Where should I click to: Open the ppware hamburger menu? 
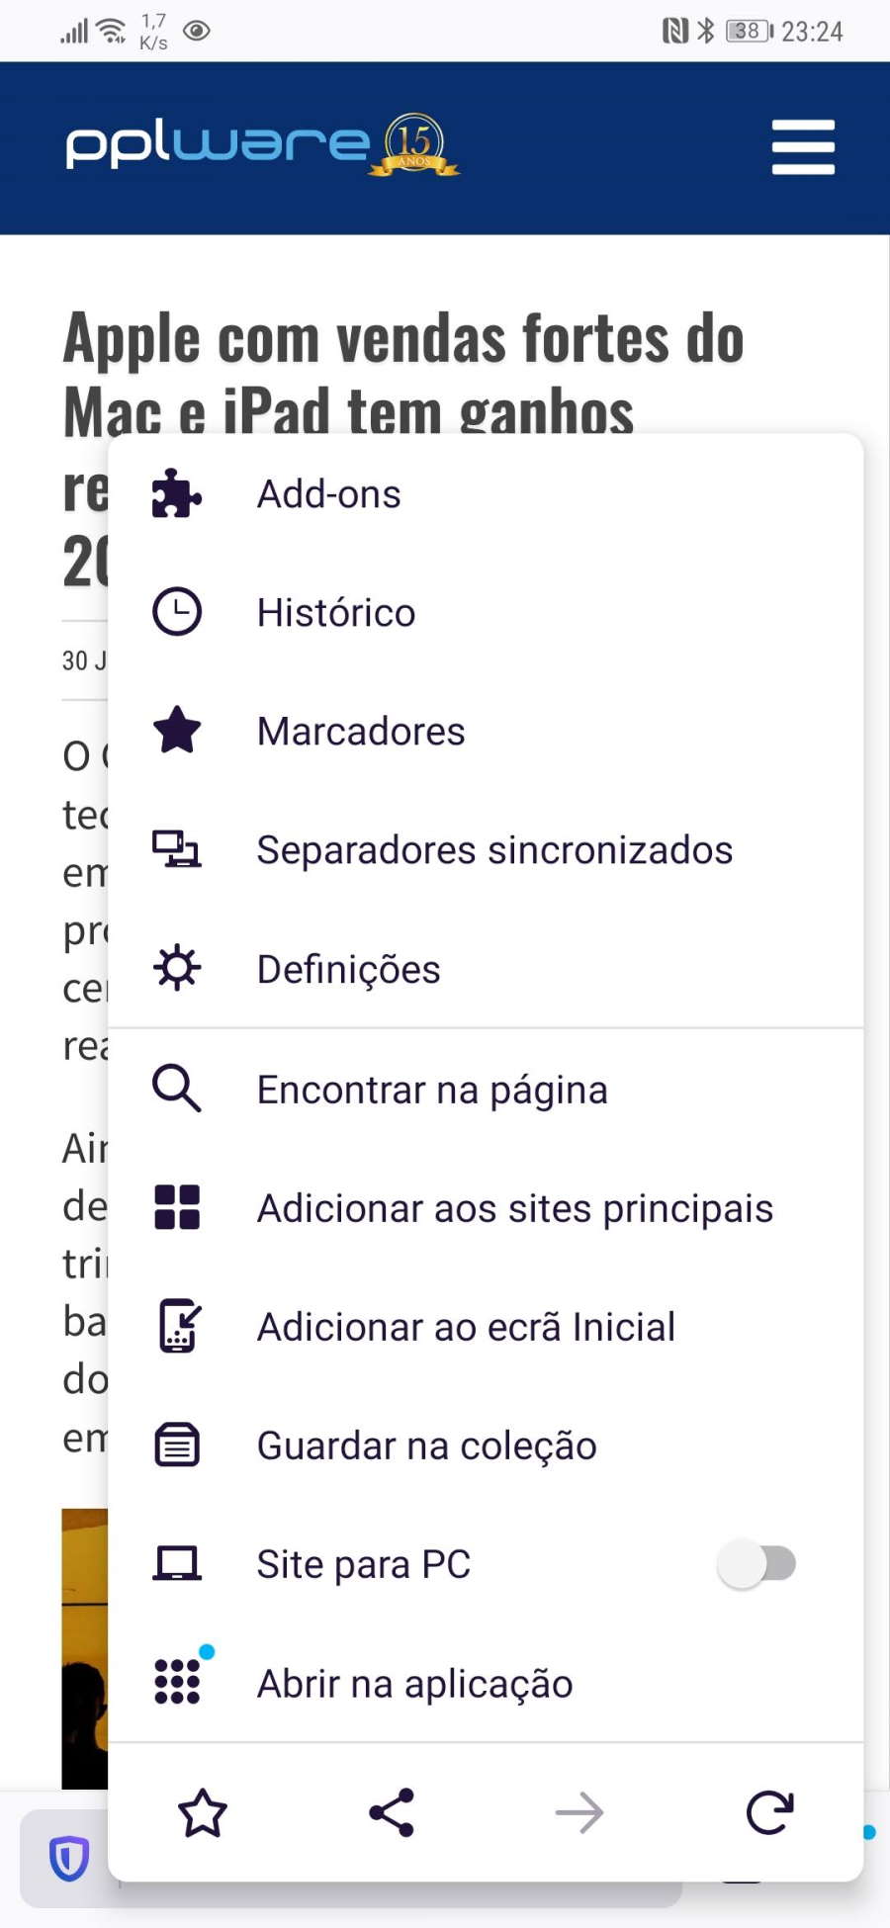pos(803,147)
